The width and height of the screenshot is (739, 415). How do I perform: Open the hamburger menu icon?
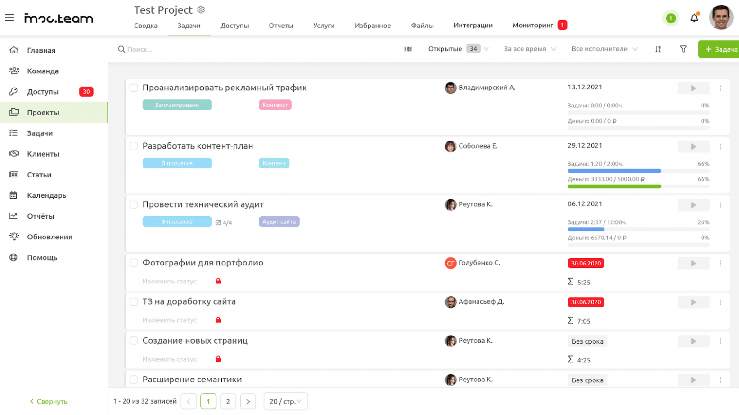click(x=9, y=18)
